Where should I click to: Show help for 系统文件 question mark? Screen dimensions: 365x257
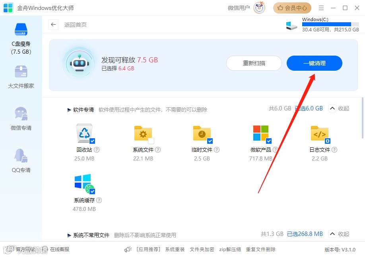(158, 150)
